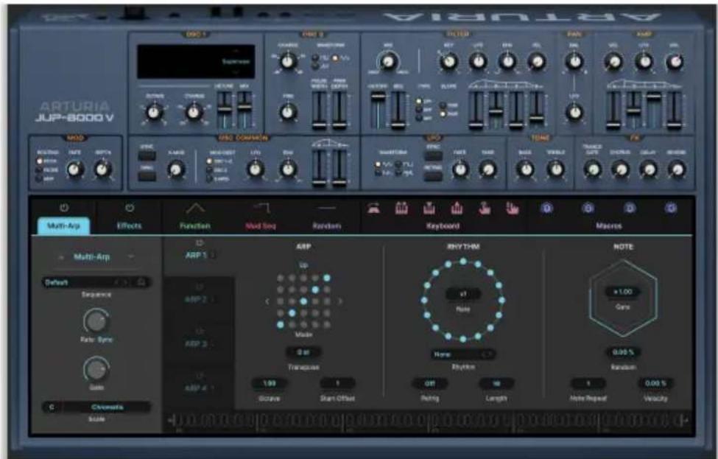The height and width of the screenshot is (459, 718).
Task: Open the Chromatic scale dropdown
Action: (x=106, y=407)
